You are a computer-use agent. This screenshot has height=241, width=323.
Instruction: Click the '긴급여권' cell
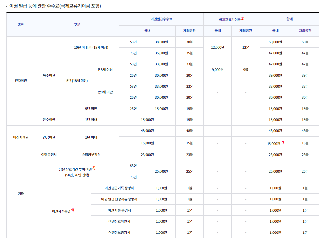coord(49,137)
